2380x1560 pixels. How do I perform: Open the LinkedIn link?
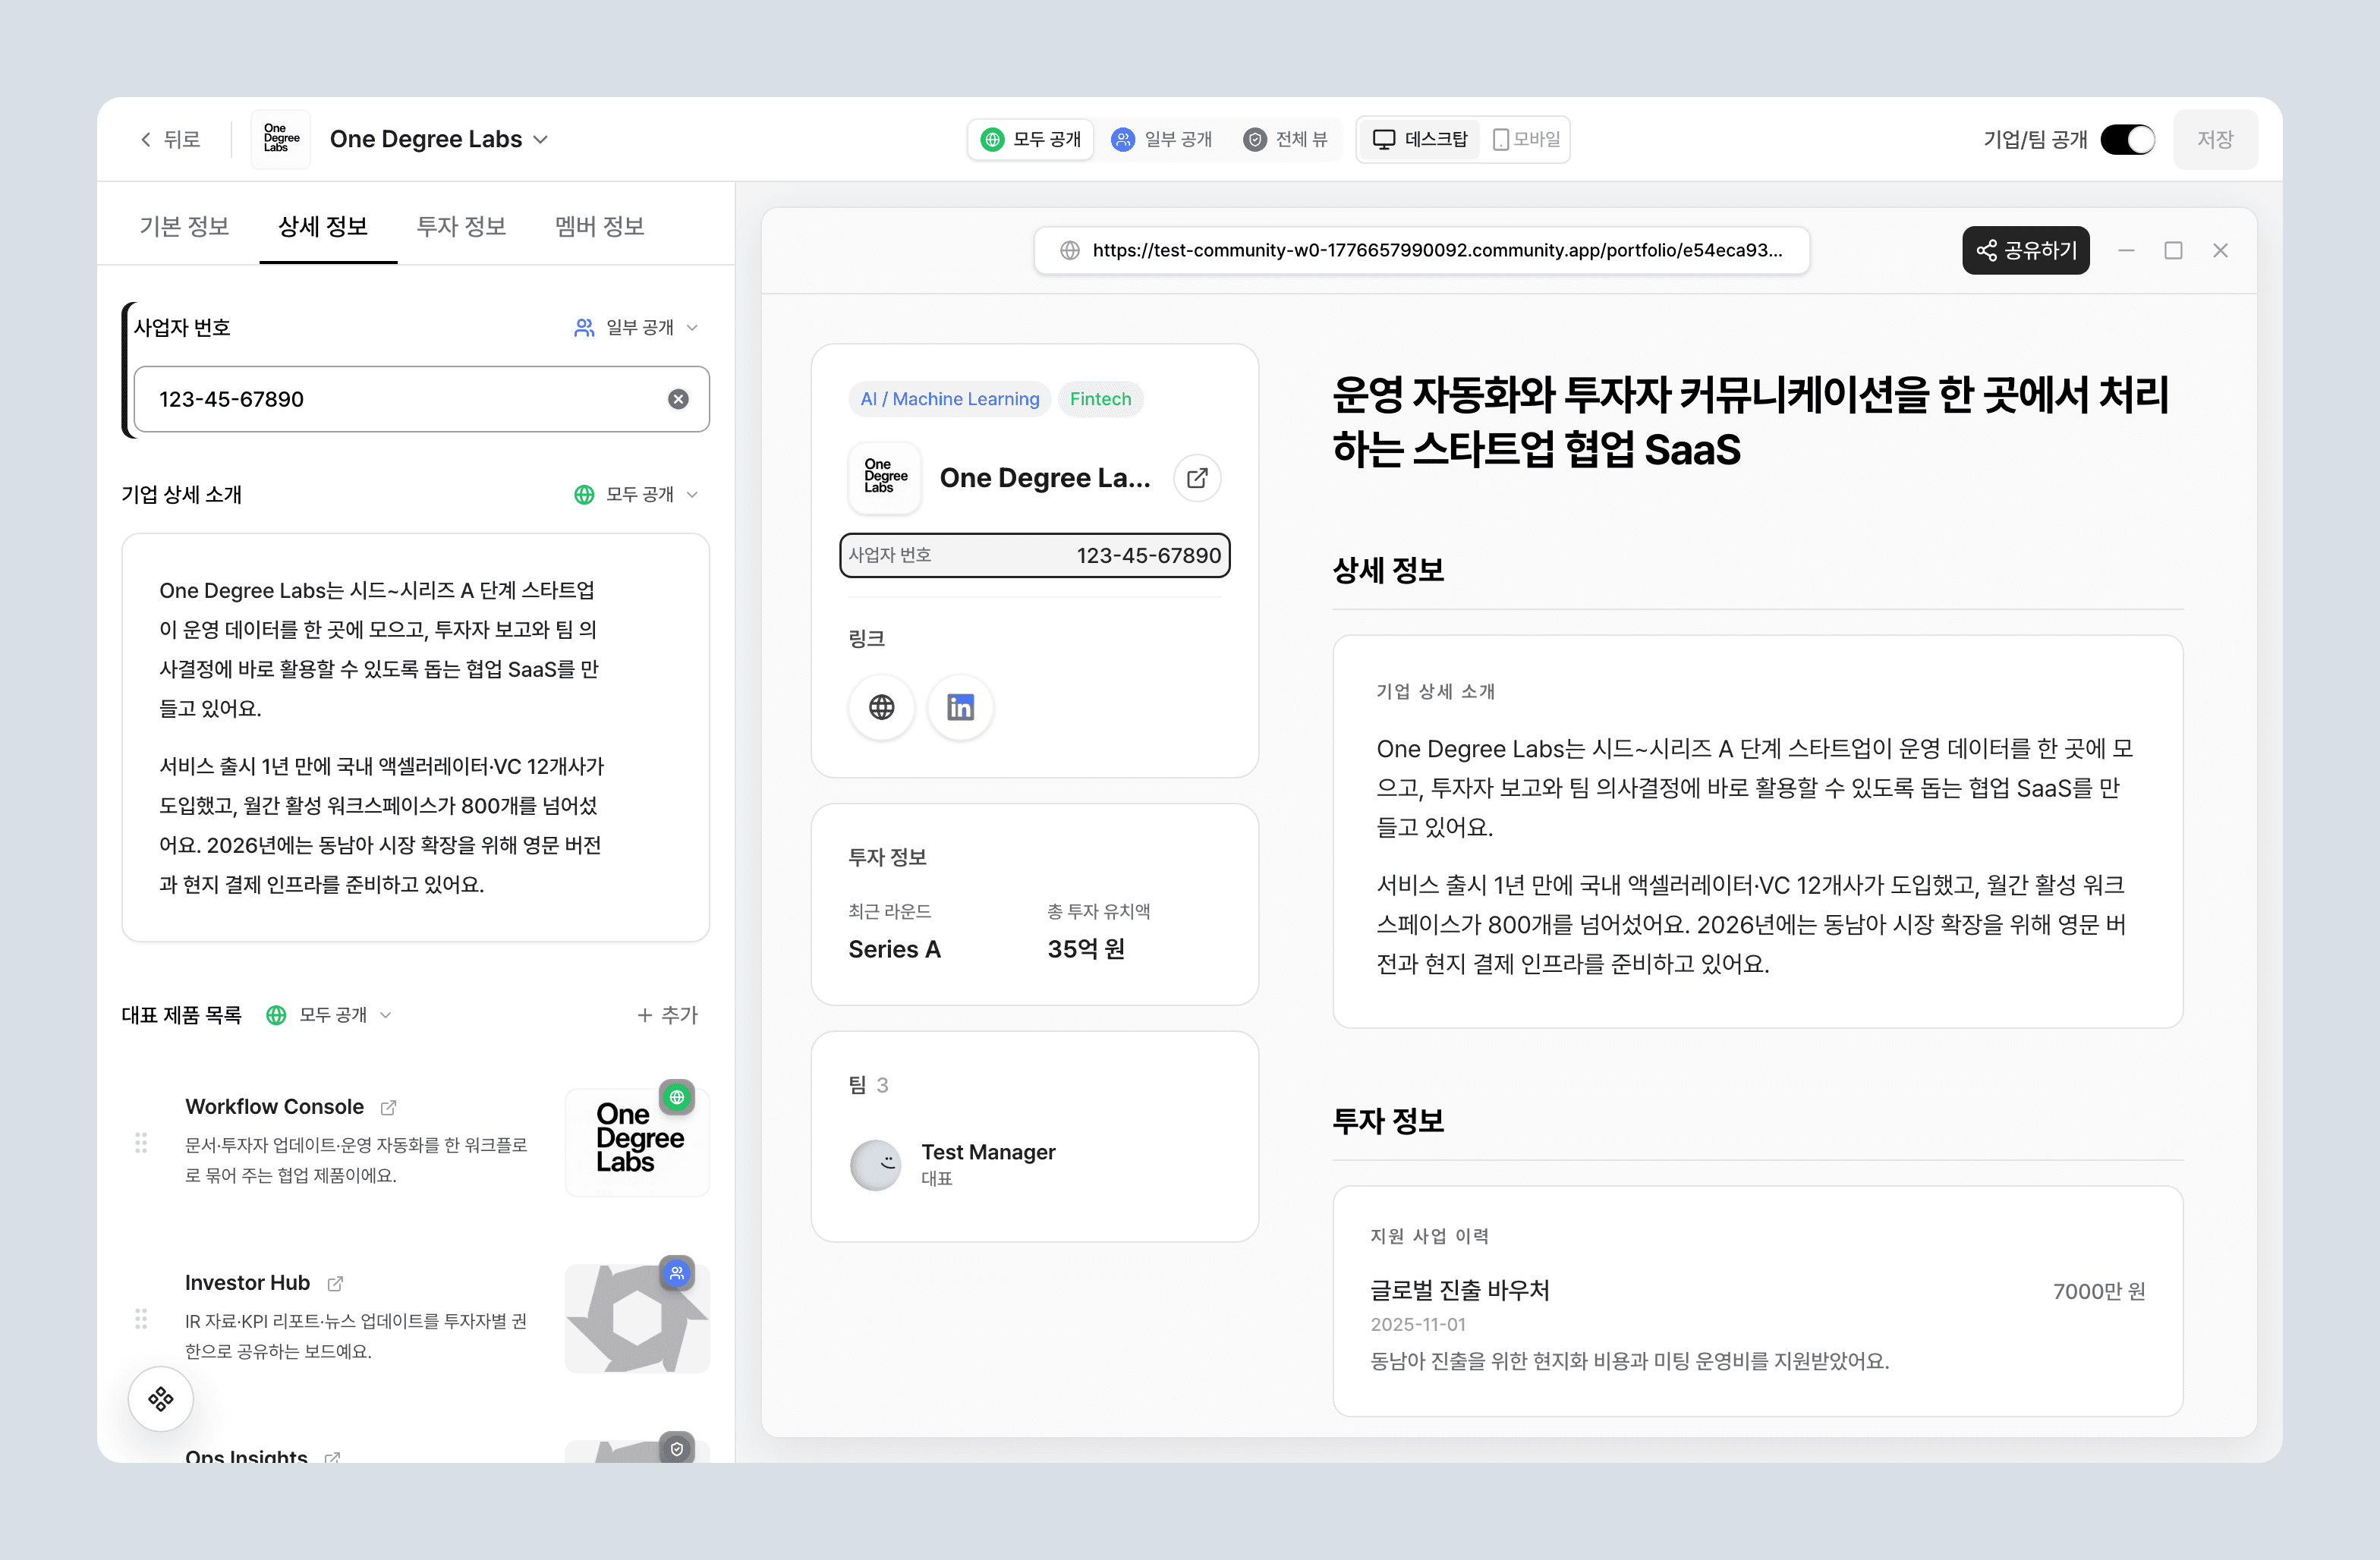[x=960, y=707]
